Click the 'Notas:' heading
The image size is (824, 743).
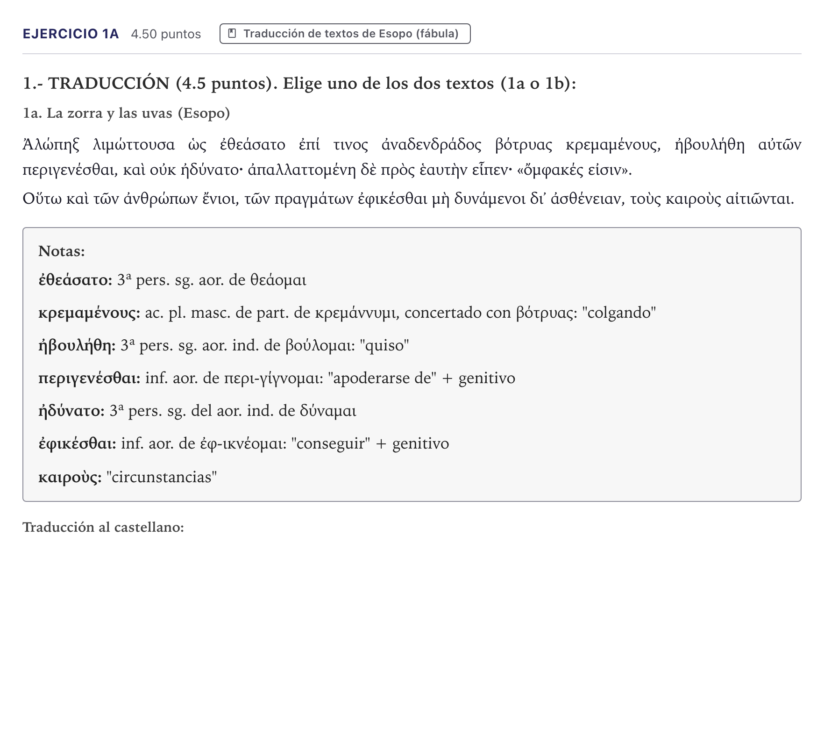click(x=62, y=251)
